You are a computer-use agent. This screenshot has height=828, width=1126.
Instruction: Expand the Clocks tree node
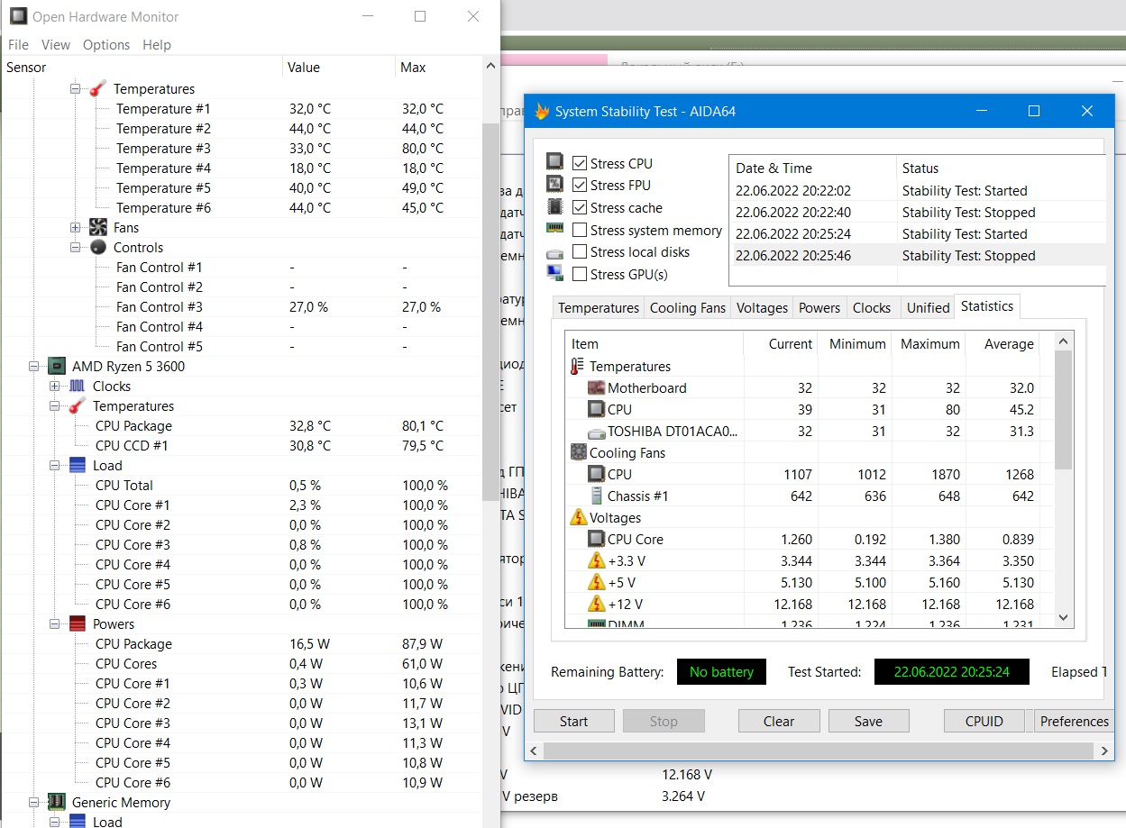55,387
